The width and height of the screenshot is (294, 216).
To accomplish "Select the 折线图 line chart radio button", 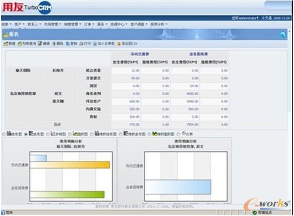I will pyautogui.click(x=48, y=134).
